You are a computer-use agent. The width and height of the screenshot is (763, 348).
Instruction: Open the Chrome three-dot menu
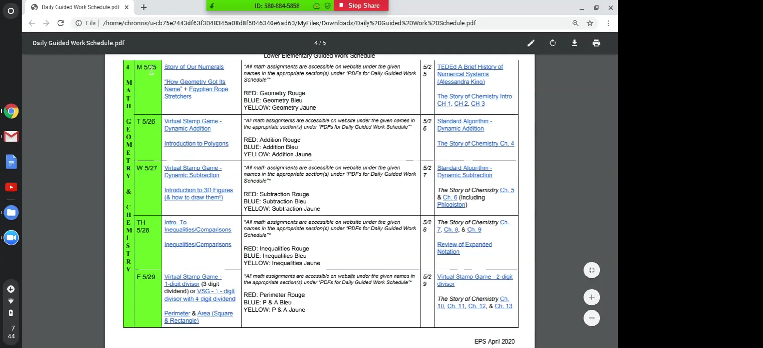tap(608, 23)
